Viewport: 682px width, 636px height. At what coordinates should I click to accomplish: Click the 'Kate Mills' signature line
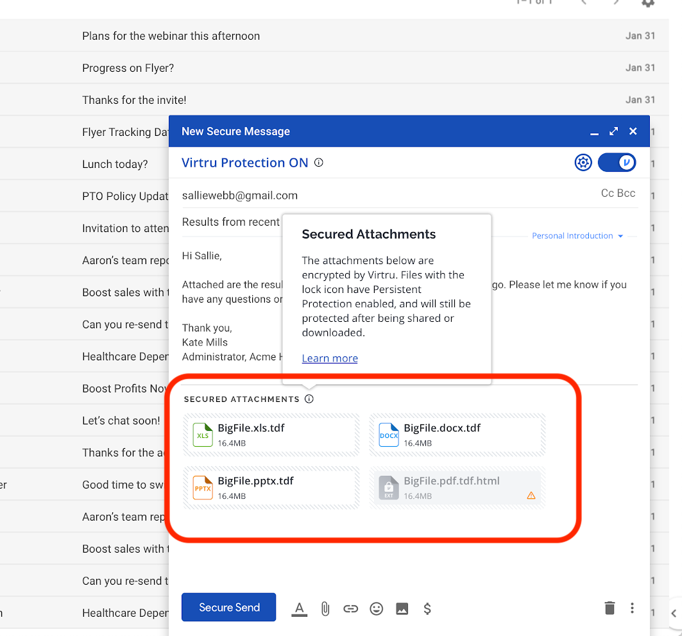coord(205,342)
